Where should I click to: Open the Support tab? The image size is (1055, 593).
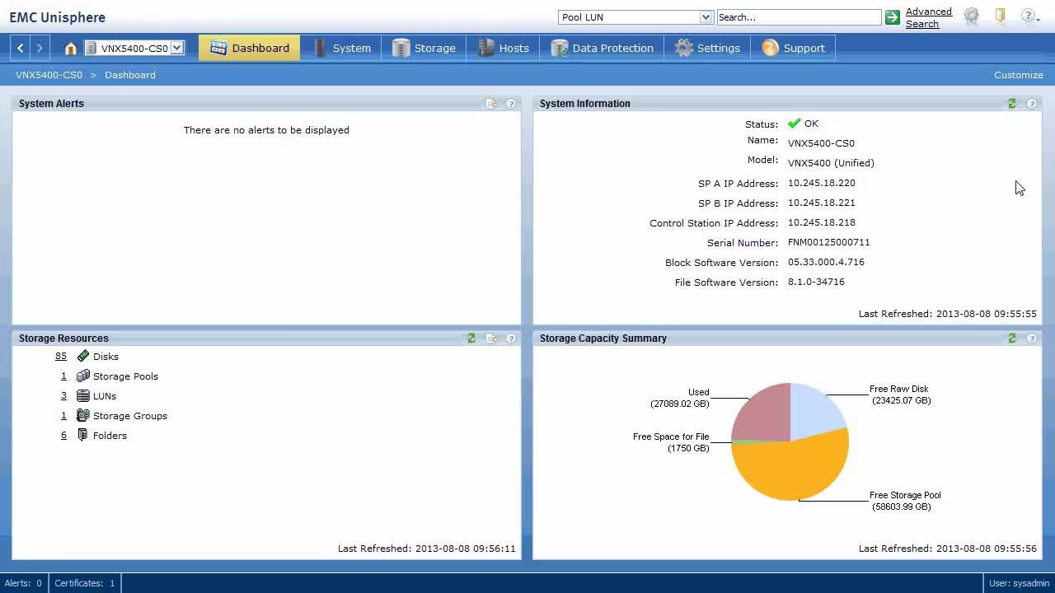(x=794, y=48)
